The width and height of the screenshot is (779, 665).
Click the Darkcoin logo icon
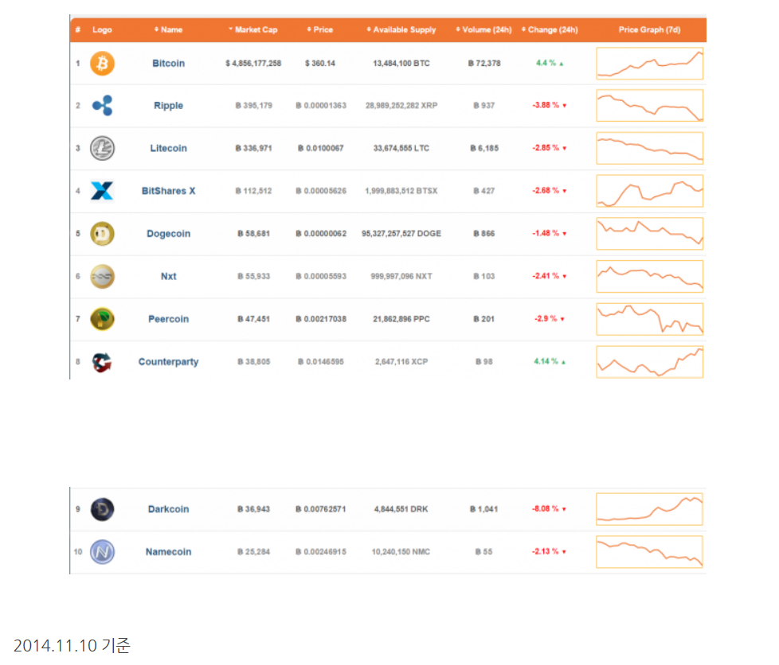click(x=102, y=509)
